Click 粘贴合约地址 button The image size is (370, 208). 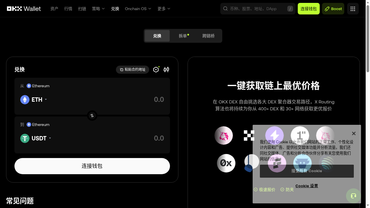click(133, 70)
